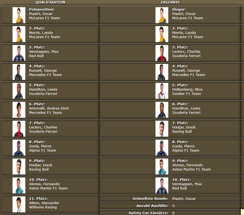244x215 pixels.
Task: Click Hadjar photo in result 7. Platz
Action: pos(162,129)
